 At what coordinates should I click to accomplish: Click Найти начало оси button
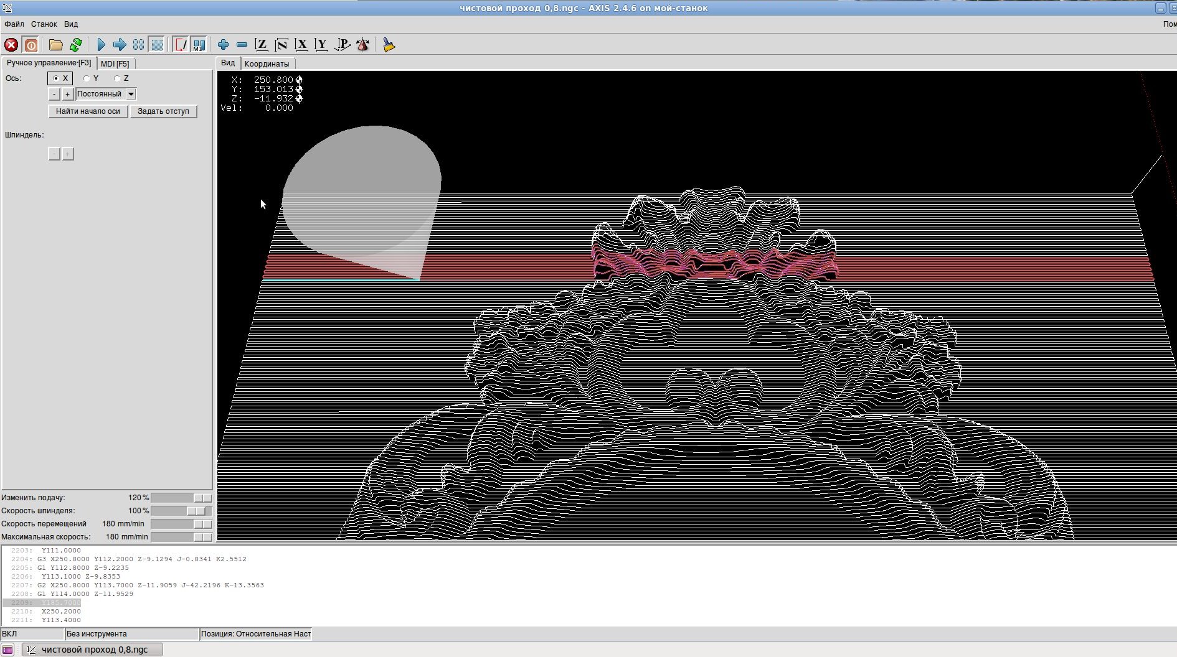[x=88, y=111]
